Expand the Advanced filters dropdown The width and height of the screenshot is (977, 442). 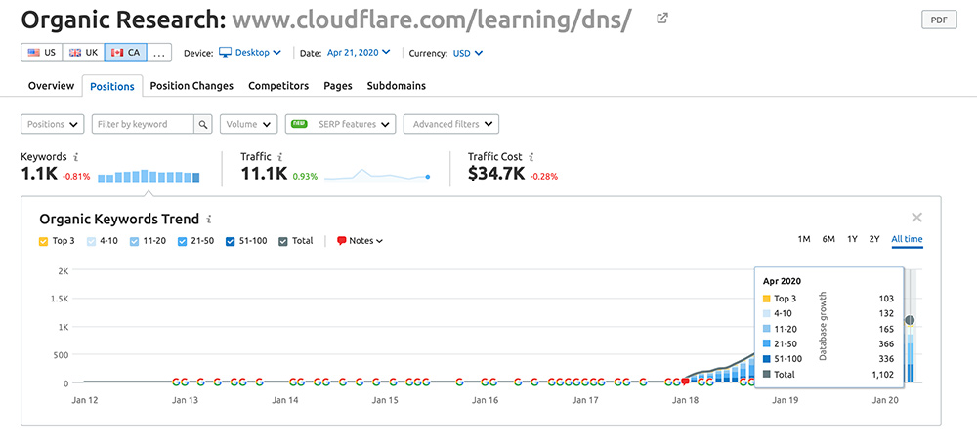tap(451, 124)
